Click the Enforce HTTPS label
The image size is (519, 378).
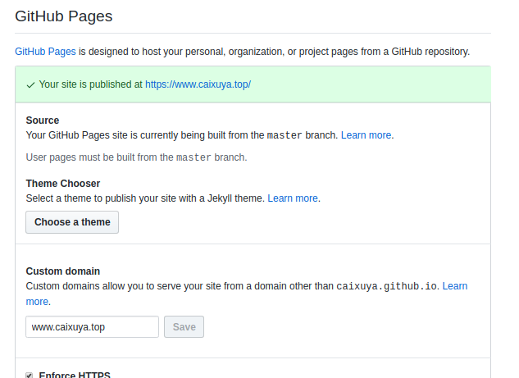pos(75,375)
